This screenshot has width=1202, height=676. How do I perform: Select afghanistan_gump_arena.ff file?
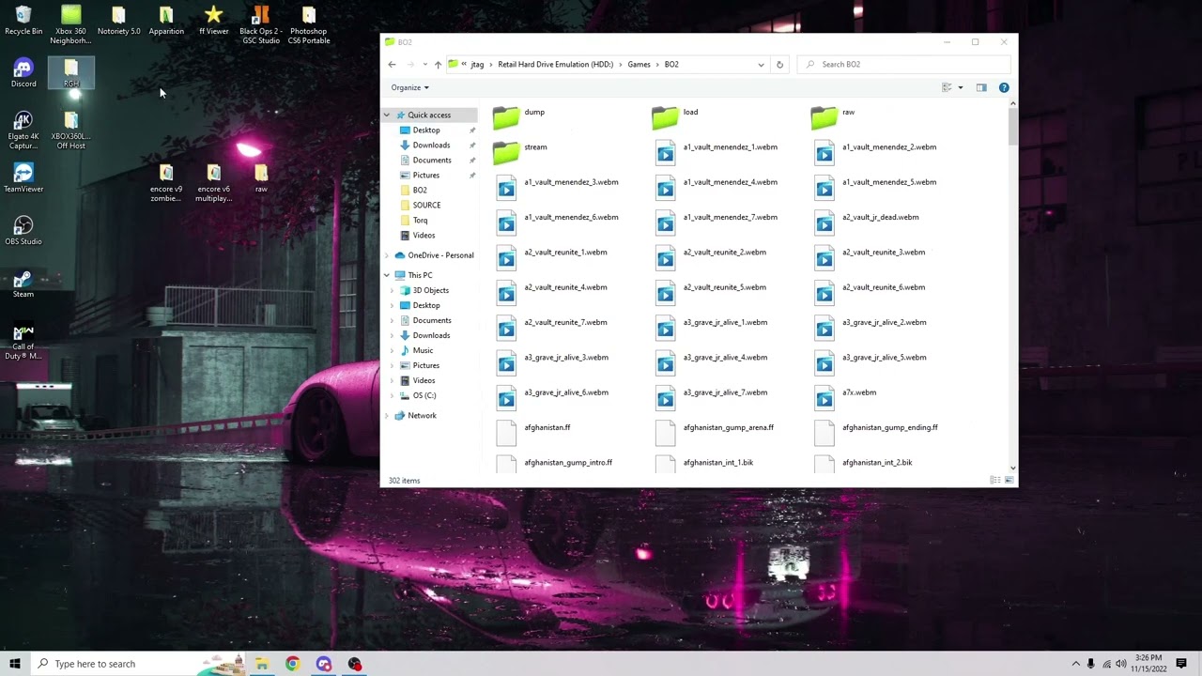(x=714, y=432)
